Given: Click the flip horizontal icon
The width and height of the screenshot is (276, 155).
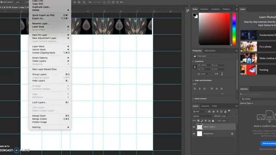Looking at the screenshot, I should pos(216,74).
